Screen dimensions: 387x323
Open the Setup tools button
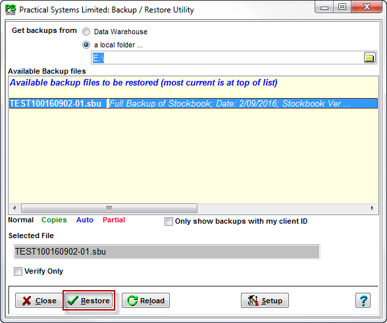[x=265, y=300]
